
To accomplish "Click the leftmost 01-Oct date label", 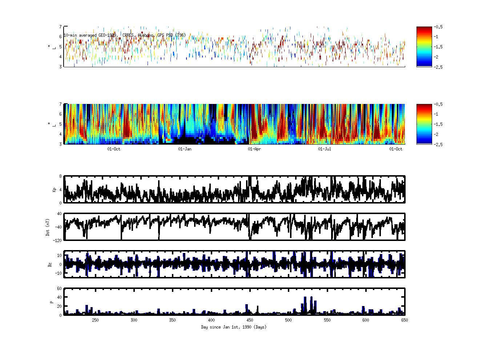I will click(x=114, y=149).
